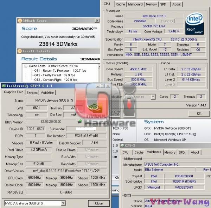This screenshot has width=211, height=208.
Task: Close the GPU-Z window with X button
Action: pyautogui.click(x=108, y=86)
